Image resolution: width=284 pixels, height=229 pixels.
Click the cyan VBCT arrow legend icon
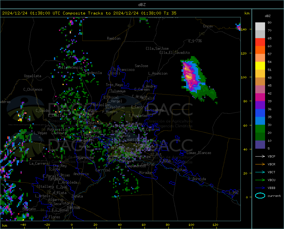[x=260, y=172]
